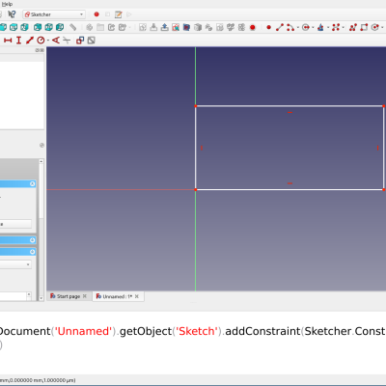Select the horizontal distance constraint tool
This screenshot has width=386, height=386.
8,41
